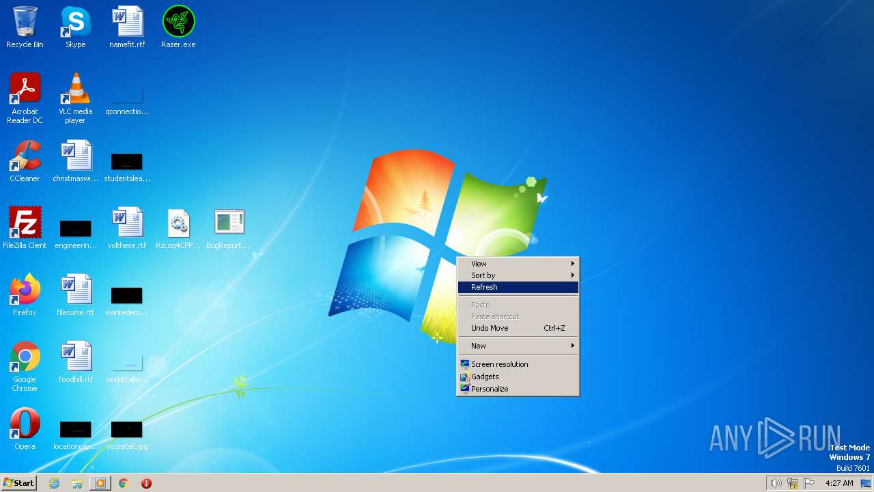Select the Skype desktop shortcut
Image resolution: width=874 pixels, height=492 pixels.
[x=75, y=27]
